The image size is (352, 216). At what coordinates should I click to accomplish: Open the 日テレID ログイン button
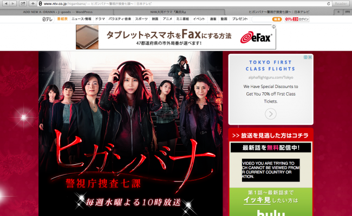click(297, 19)
